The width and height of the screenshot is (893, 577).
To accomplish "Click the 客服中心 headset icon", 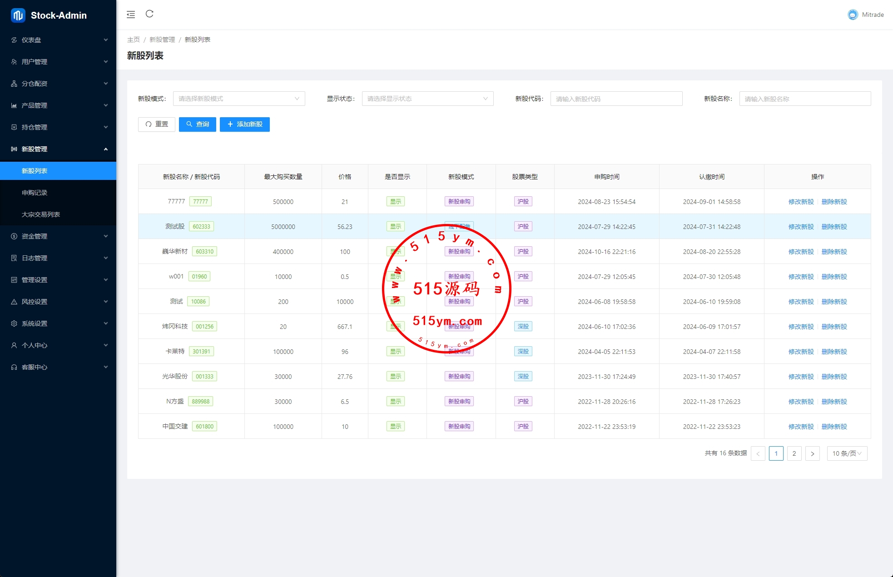I will click(x=14, y=367).
